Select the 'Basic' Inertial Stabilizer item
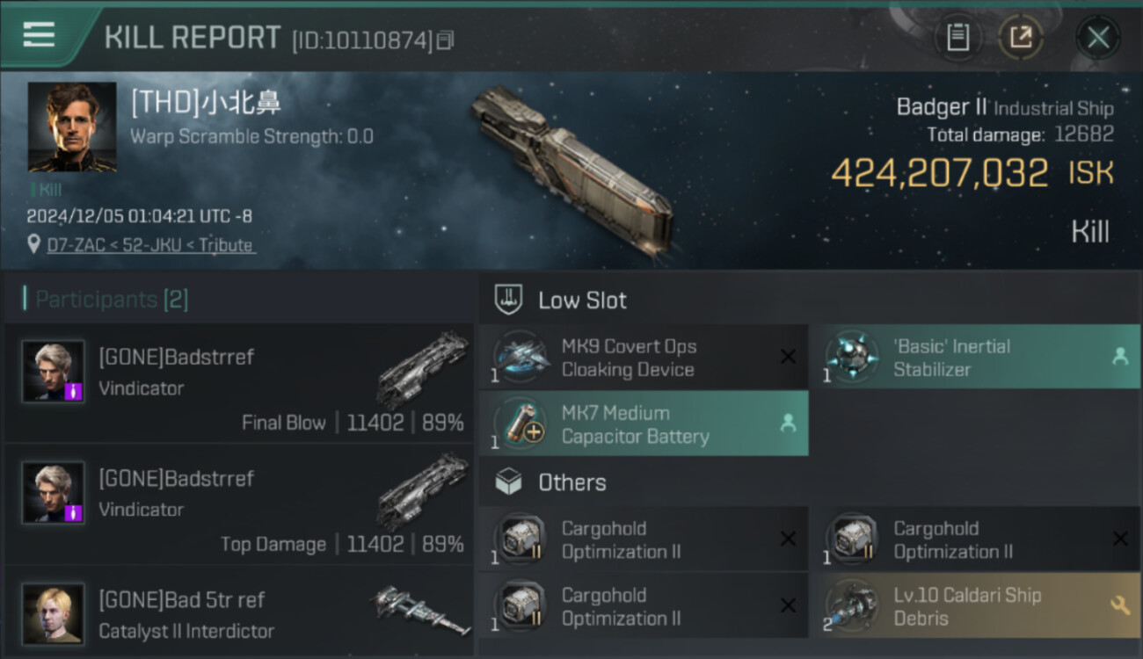This screenshot has height=659, width=1143. (x=975, y=358)
